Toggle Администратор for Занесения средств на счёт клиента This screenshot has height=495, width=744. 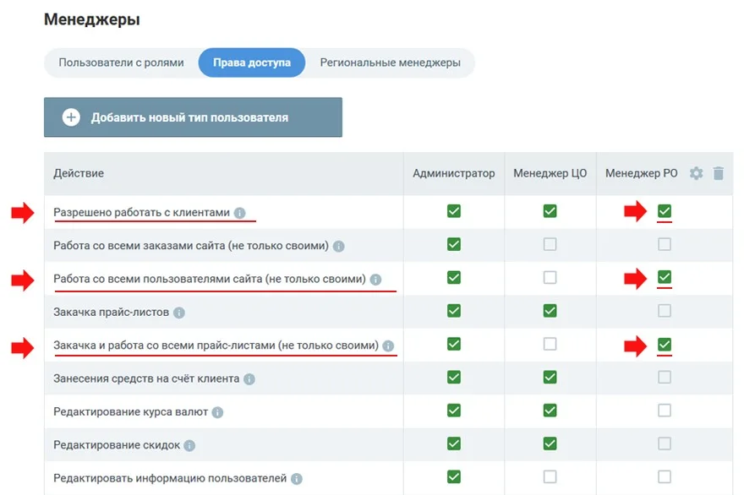pyautogui.click(x=454, y=377)
